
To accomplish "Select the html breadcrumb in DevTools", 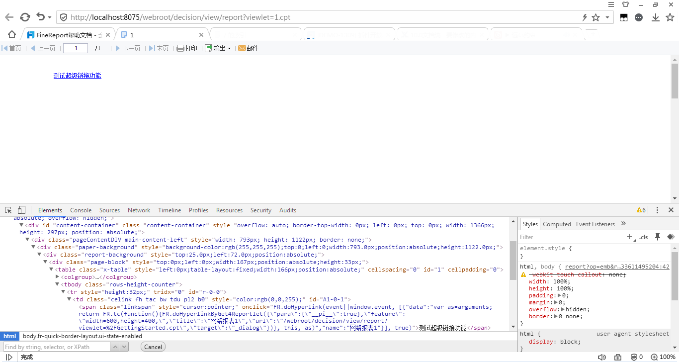I will [x=9, y=336].
